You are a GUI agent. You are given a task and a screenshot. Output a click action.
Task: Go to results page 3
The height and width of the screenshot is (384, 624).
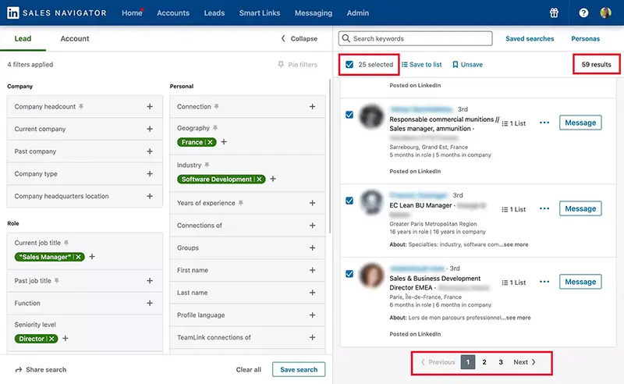(501, 362)
